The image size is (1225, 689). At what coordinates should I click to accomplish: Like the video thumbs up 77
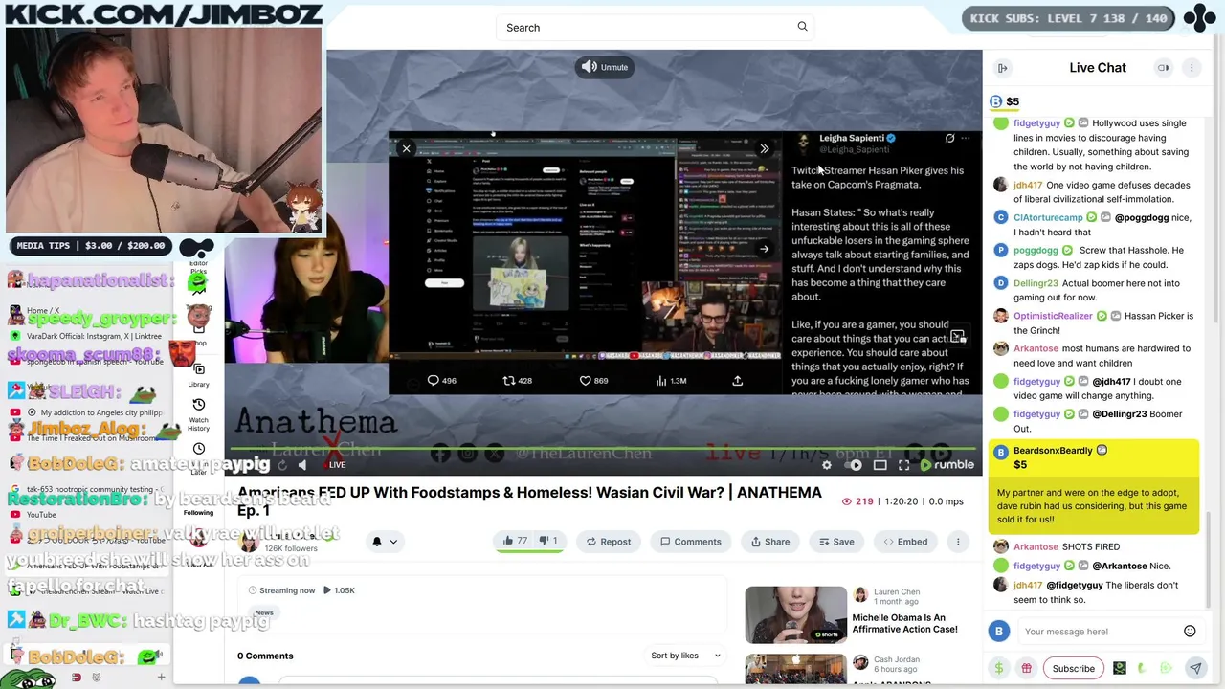coord(515,541)
